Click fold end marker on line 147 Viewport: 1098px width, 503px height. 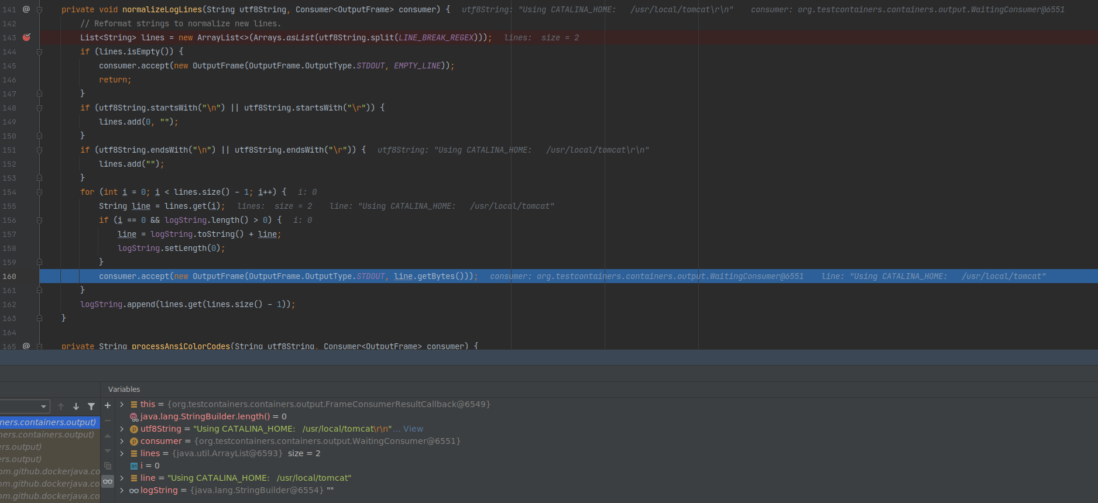click(40, 94)
